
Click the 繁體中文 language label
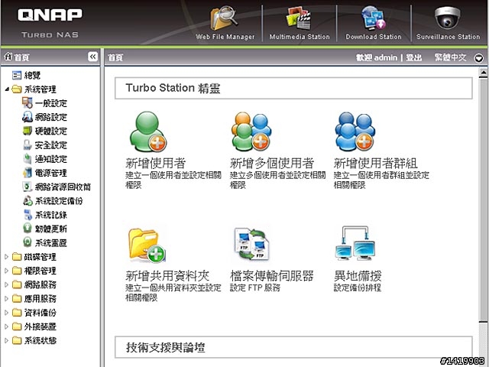coord(450,57)
